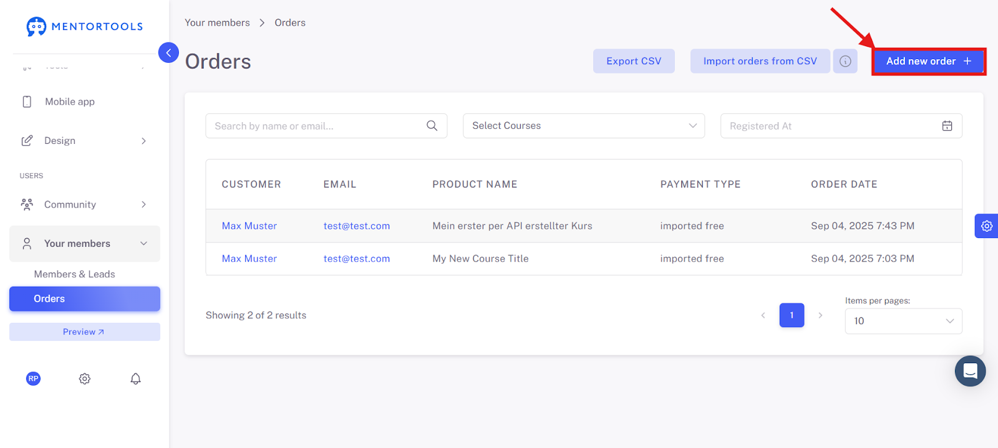Screen dimensions: 998x448
Task: Click the Your members menu item
Action: 85,244
